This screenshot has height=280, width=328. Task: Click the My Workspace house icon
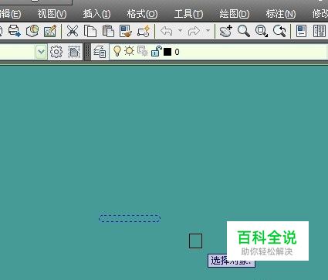[74, 52]
